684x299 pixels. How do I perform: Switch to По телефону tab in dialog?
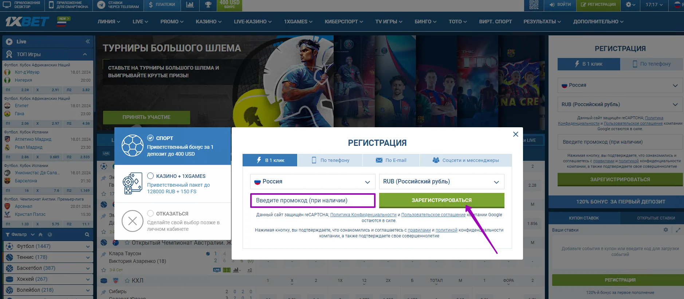pyautogui.click(x=330, y=160)
